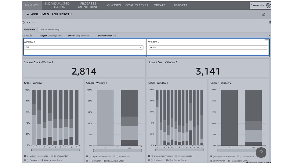
Task: Click the Classworks logo button
Action: coord(260,5)
